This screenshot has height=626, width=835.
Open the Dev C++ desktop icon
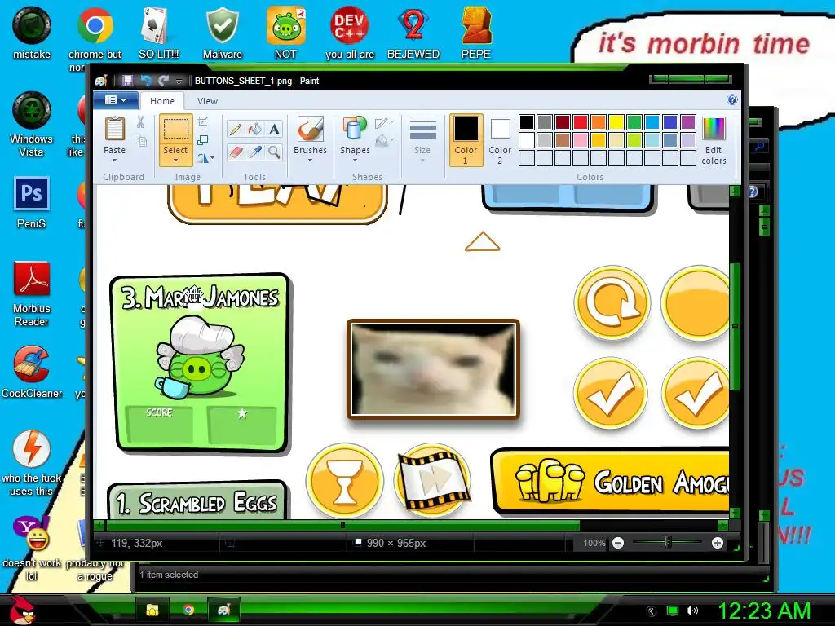[x=349, y=33]
